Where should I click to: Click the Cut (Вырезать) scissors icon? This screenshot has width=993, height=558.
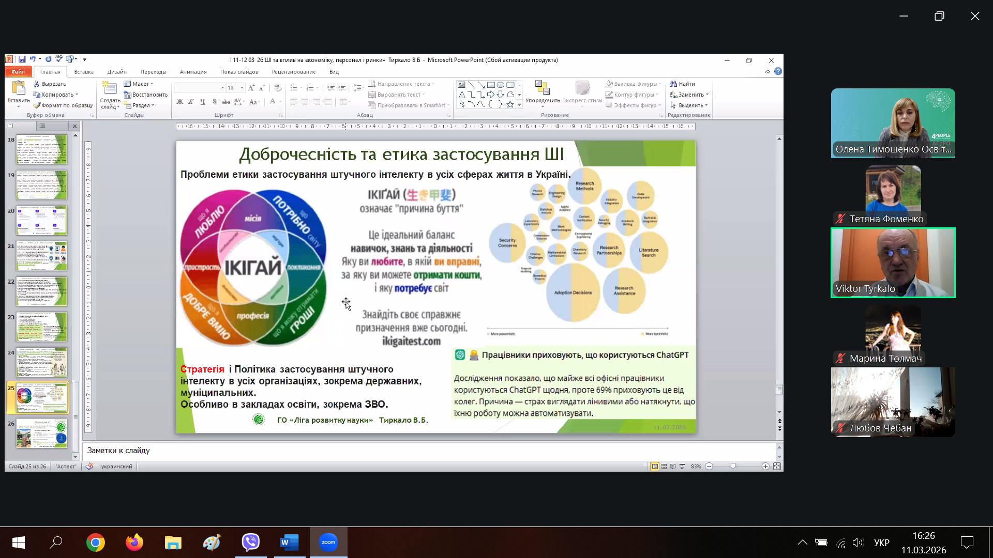pos(37,84)
